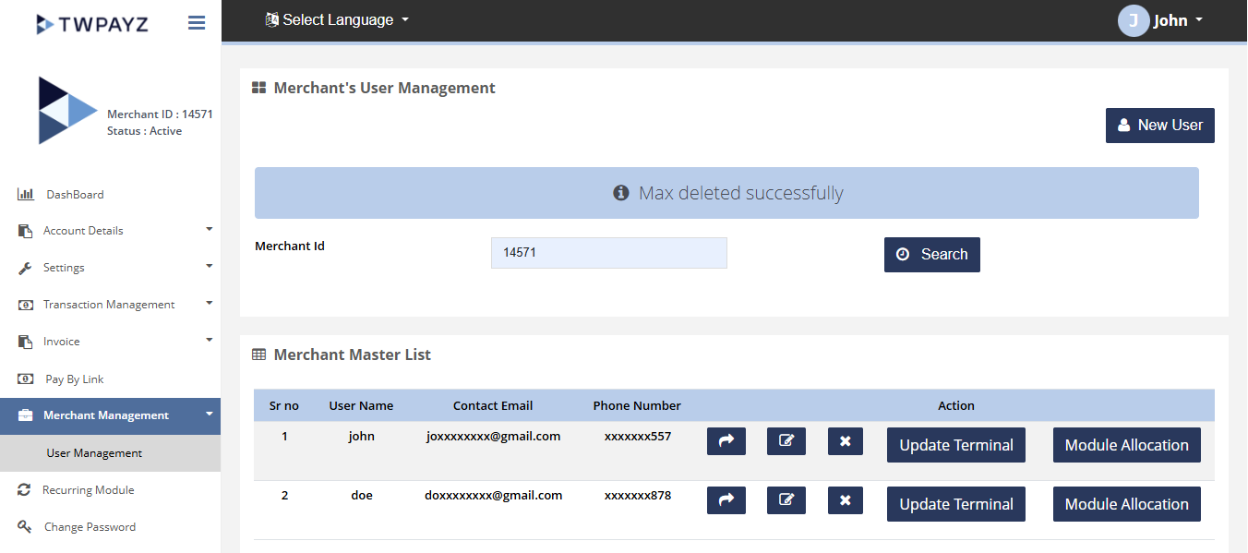Image resolution: width=1248 pixels, height=553 pixels.
Task: Click the TWPAYZ logo
Action: tap(91, 24)
